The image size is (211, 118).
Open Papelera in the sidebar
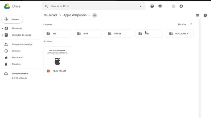click(x=16, y=64)
